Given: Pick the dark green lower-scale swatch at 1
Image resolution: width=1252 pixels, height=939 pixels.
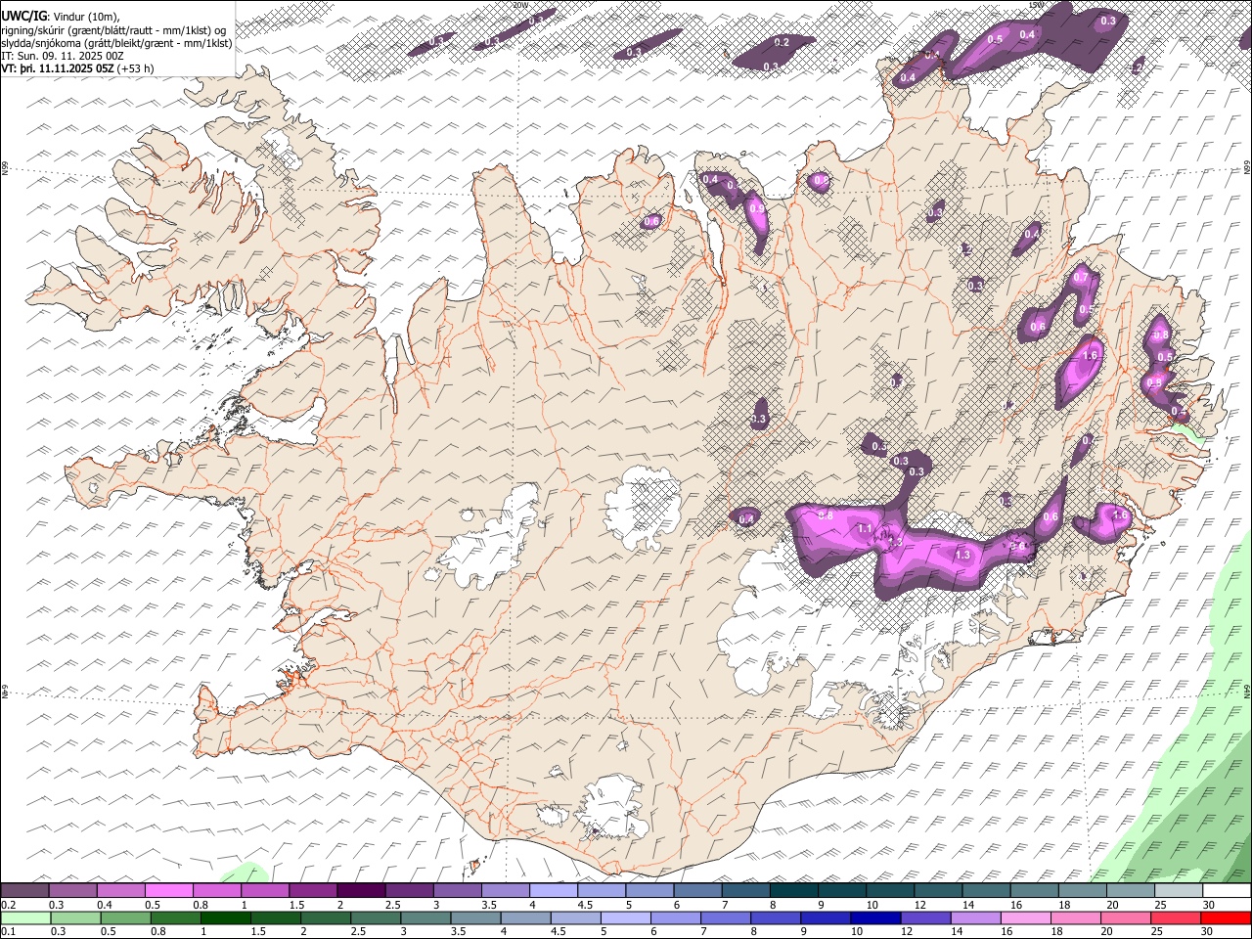Looking at the screenshot, I should tap(226, 917).
